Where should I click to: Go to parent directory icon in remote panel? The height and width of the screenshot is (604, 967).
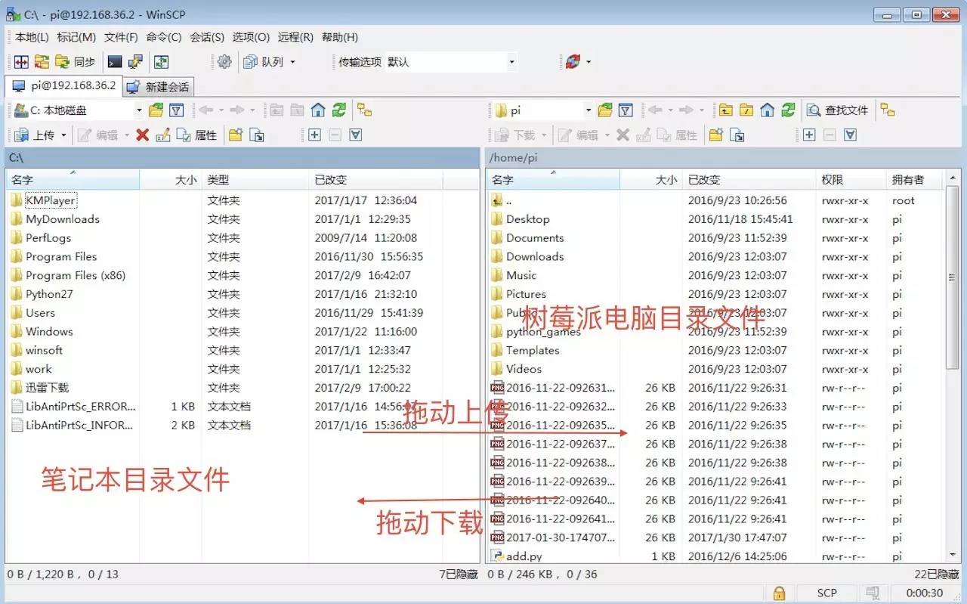point(724,110)
